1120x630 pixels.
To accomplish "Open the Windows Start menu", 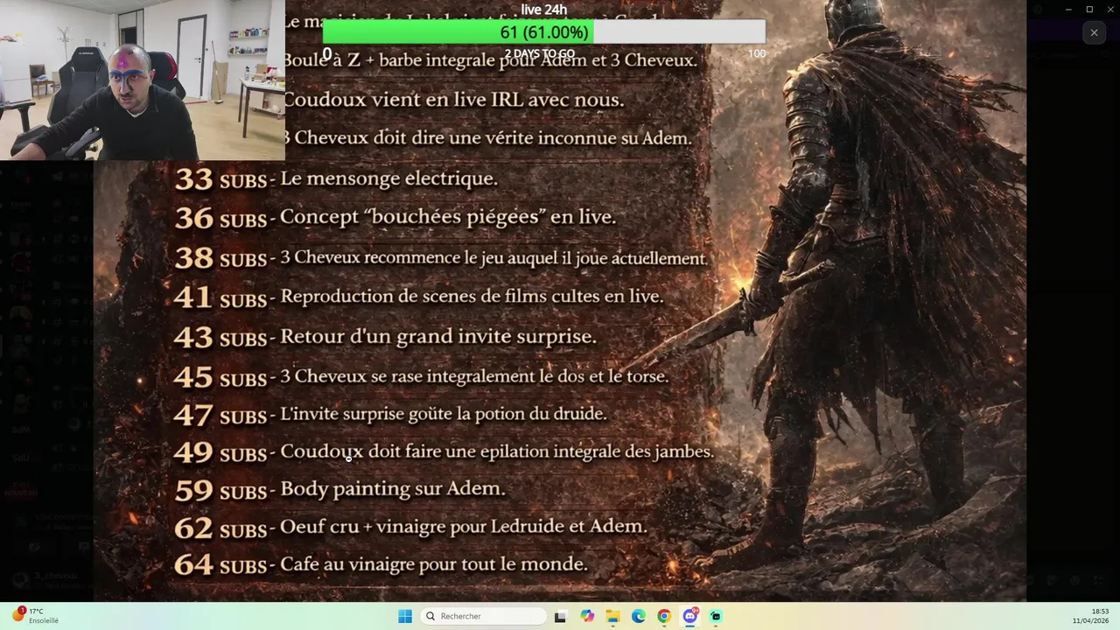I will (404, 616).
